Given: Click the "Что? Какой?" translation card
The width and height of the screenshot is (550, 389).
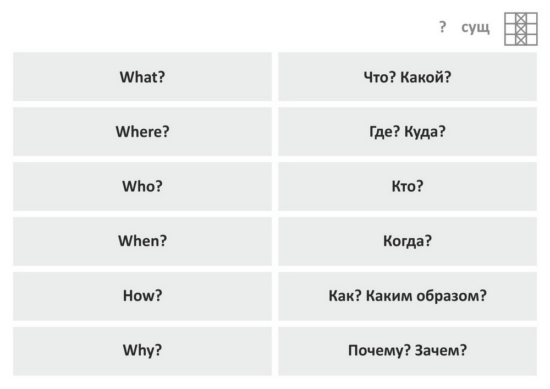Looking at the screenshot, I should 407,76.
